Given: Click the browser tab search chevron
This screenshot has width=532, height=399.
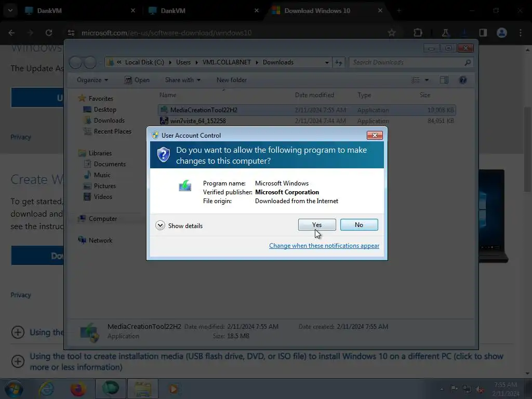Looking at the screenshot, I should [10, 10].
